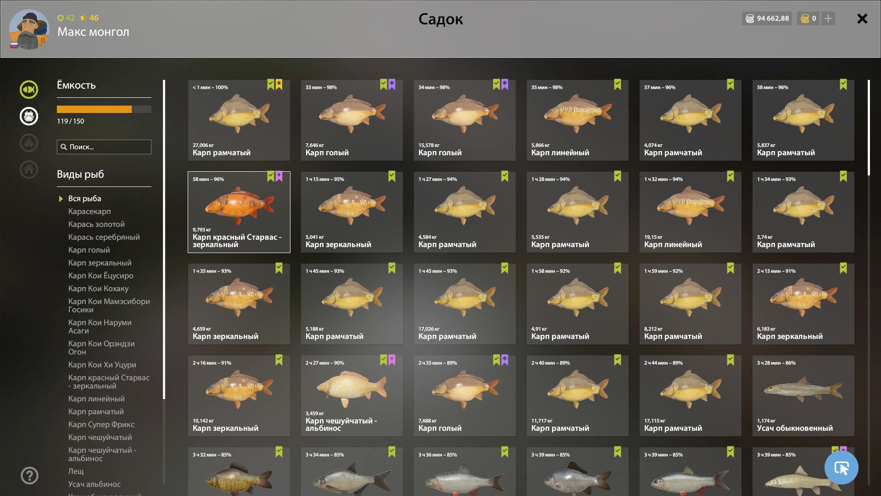
Task: Focus the Поиск search field
Action: point(104,147)
